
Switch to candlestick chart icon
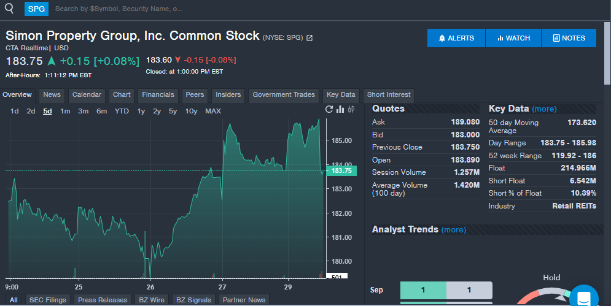(351, 110)
